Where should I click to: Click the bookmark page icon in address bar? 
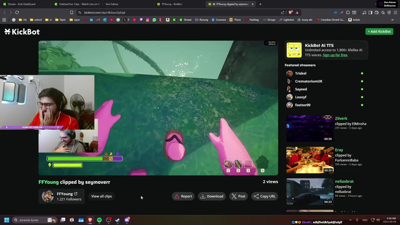click(x=72, y=12)
